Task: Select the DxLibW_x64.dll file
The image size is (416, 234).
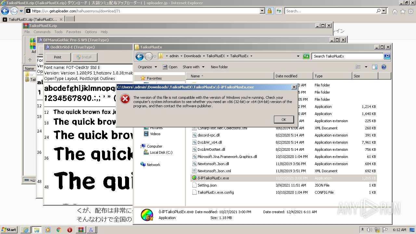Action: click(x=210, y=142)
